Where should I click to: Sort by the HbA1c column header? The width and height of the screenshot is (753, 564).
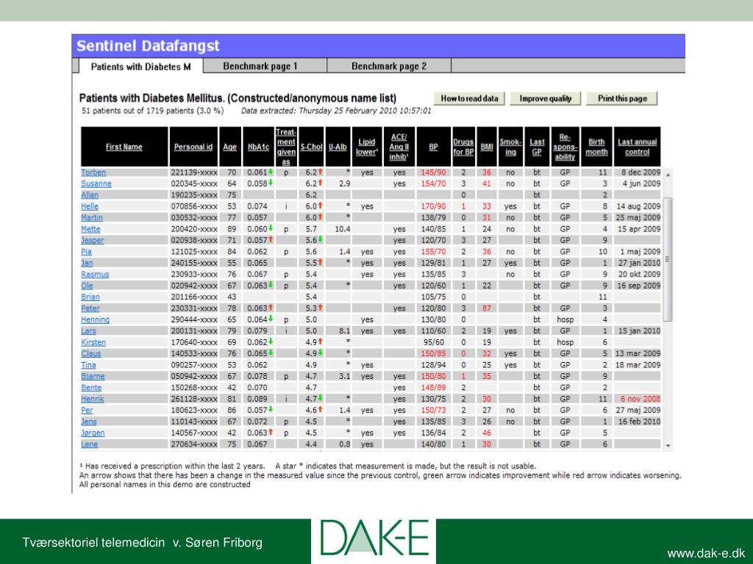(x=258, y=147)
